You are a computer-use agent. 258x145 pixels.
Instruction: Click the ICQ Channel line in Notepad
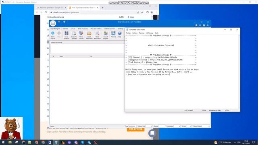(152, 57)
